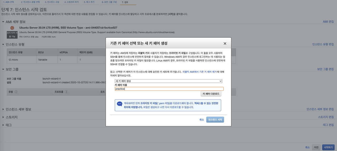This screenshot has height=151, width=337.
Task: Select the 7. 검토 tab
Action: (x=125, y=2)
